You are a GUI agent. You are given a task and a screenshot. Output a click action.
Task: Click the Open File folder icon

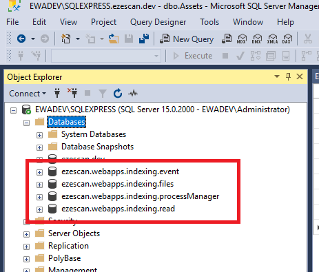114,39
